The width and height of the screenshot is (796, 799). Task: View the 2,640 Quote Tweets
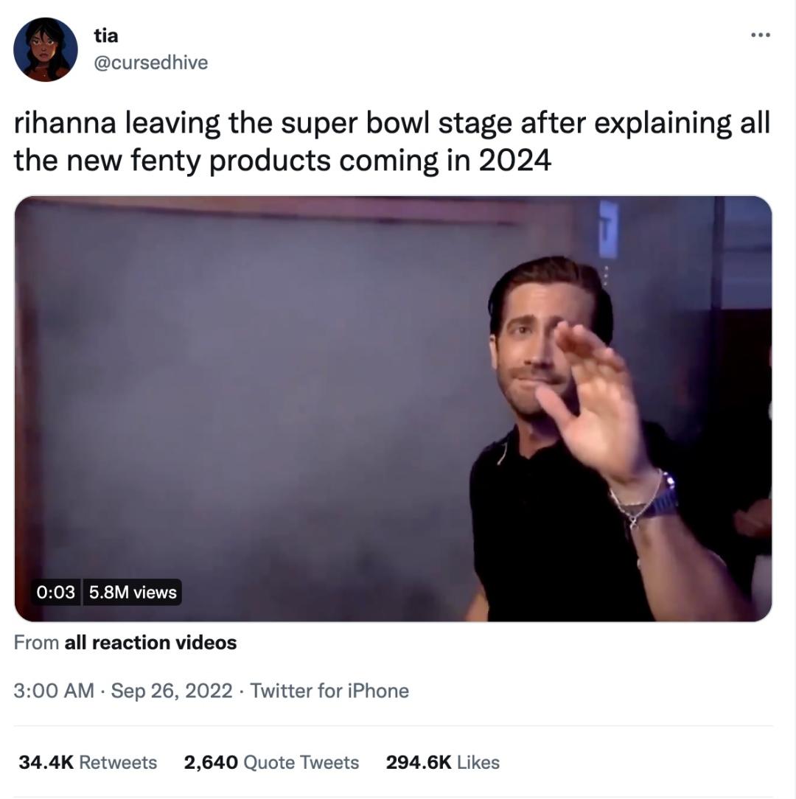[x=271, y=762]
